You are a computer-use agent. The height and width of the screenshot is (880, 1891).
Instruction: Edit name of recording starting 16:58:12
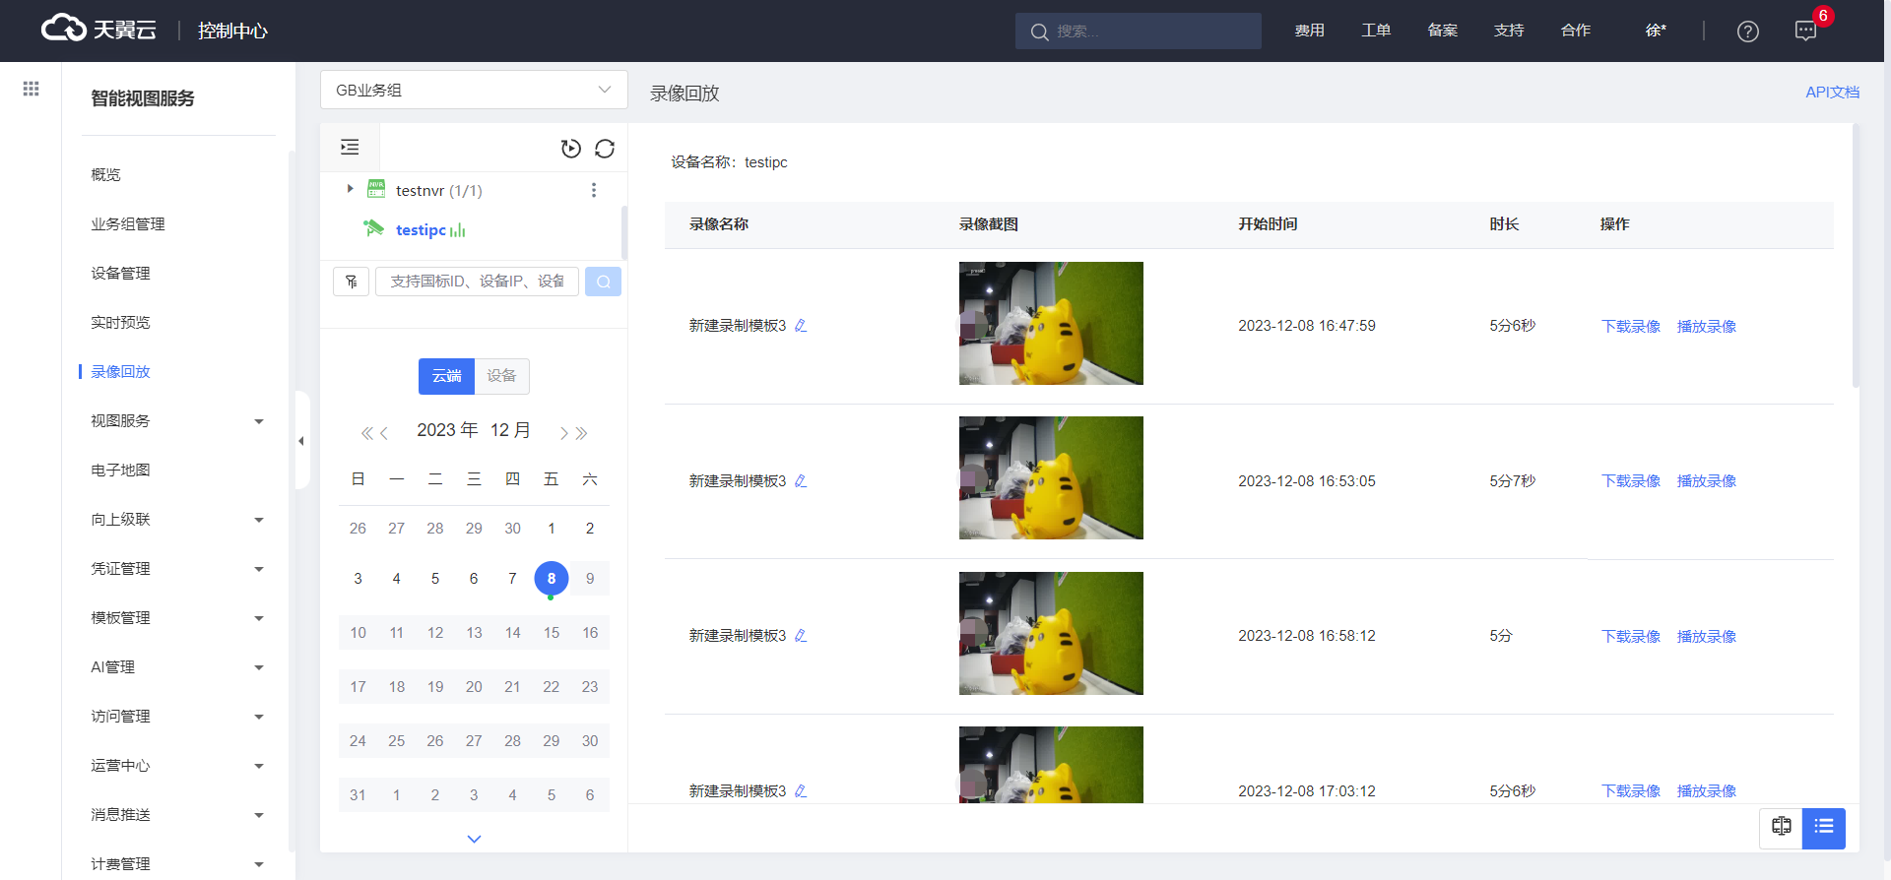(801, 636)
